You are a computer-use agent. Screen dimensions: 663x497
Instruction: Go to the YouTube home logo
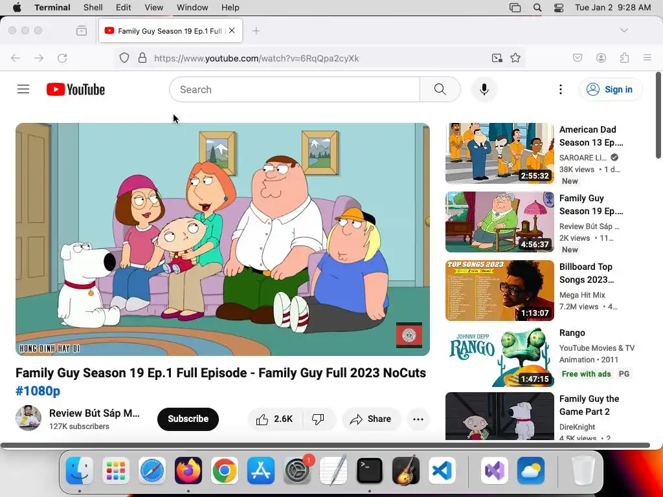pos(76,89)
